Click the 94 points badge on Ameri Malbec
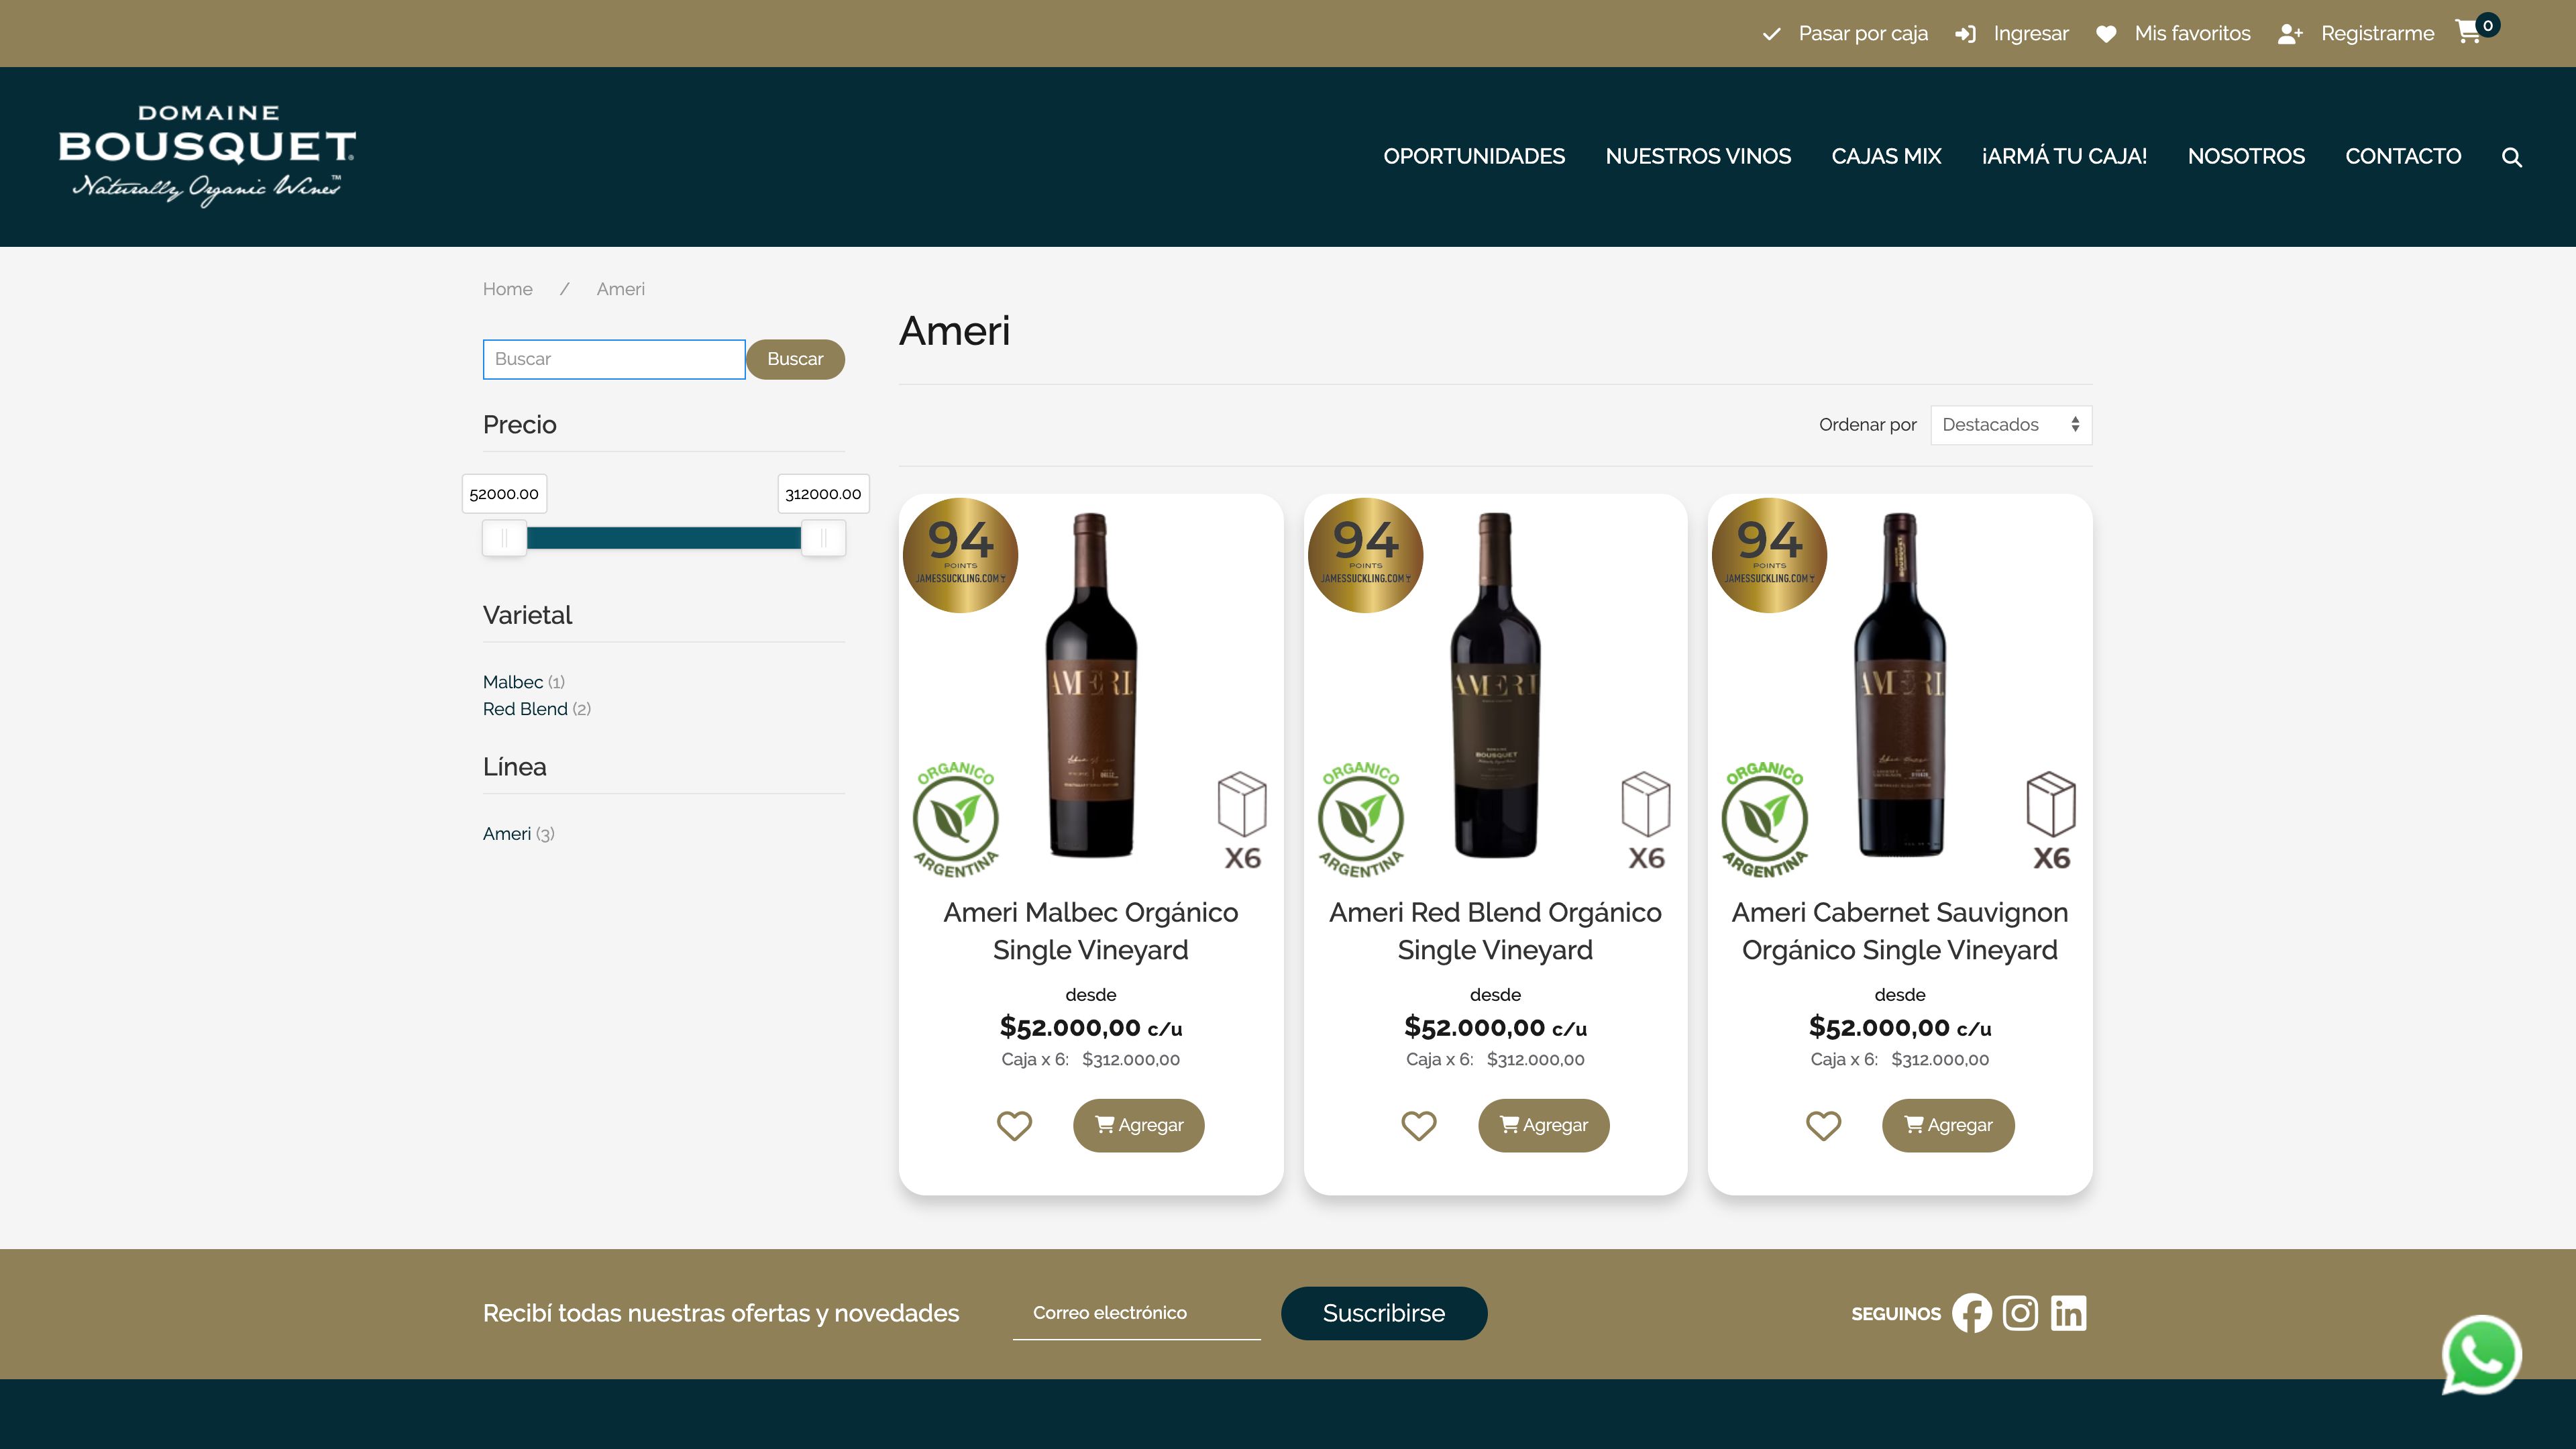The height and width of the screenshot is (1449, 2576). pyautogui.click(x=960, y=555)
